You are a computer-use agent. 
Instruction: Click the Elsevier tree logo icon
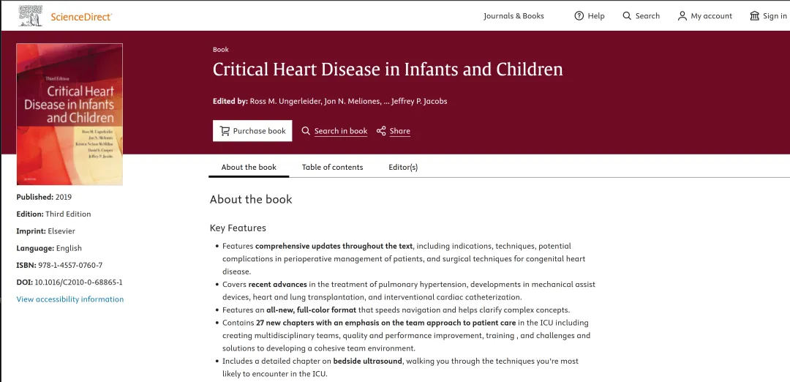[x=31, y=15]
